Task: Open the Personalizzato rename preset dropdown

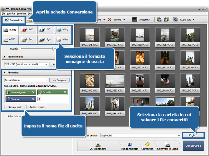Action: pos(46,80)
